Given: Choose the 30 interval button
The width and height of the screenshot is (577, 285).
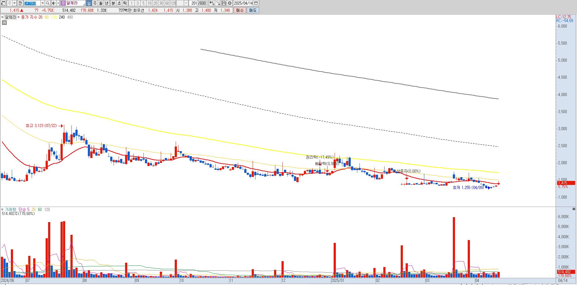Looking at the screenshot, I should [161, 3].
